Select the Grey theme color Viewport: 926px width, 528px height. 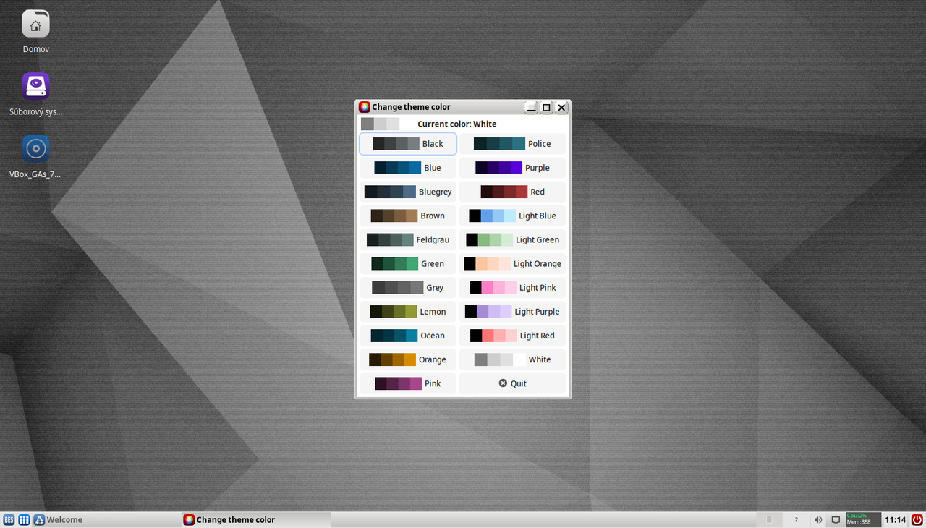[408, 287]
